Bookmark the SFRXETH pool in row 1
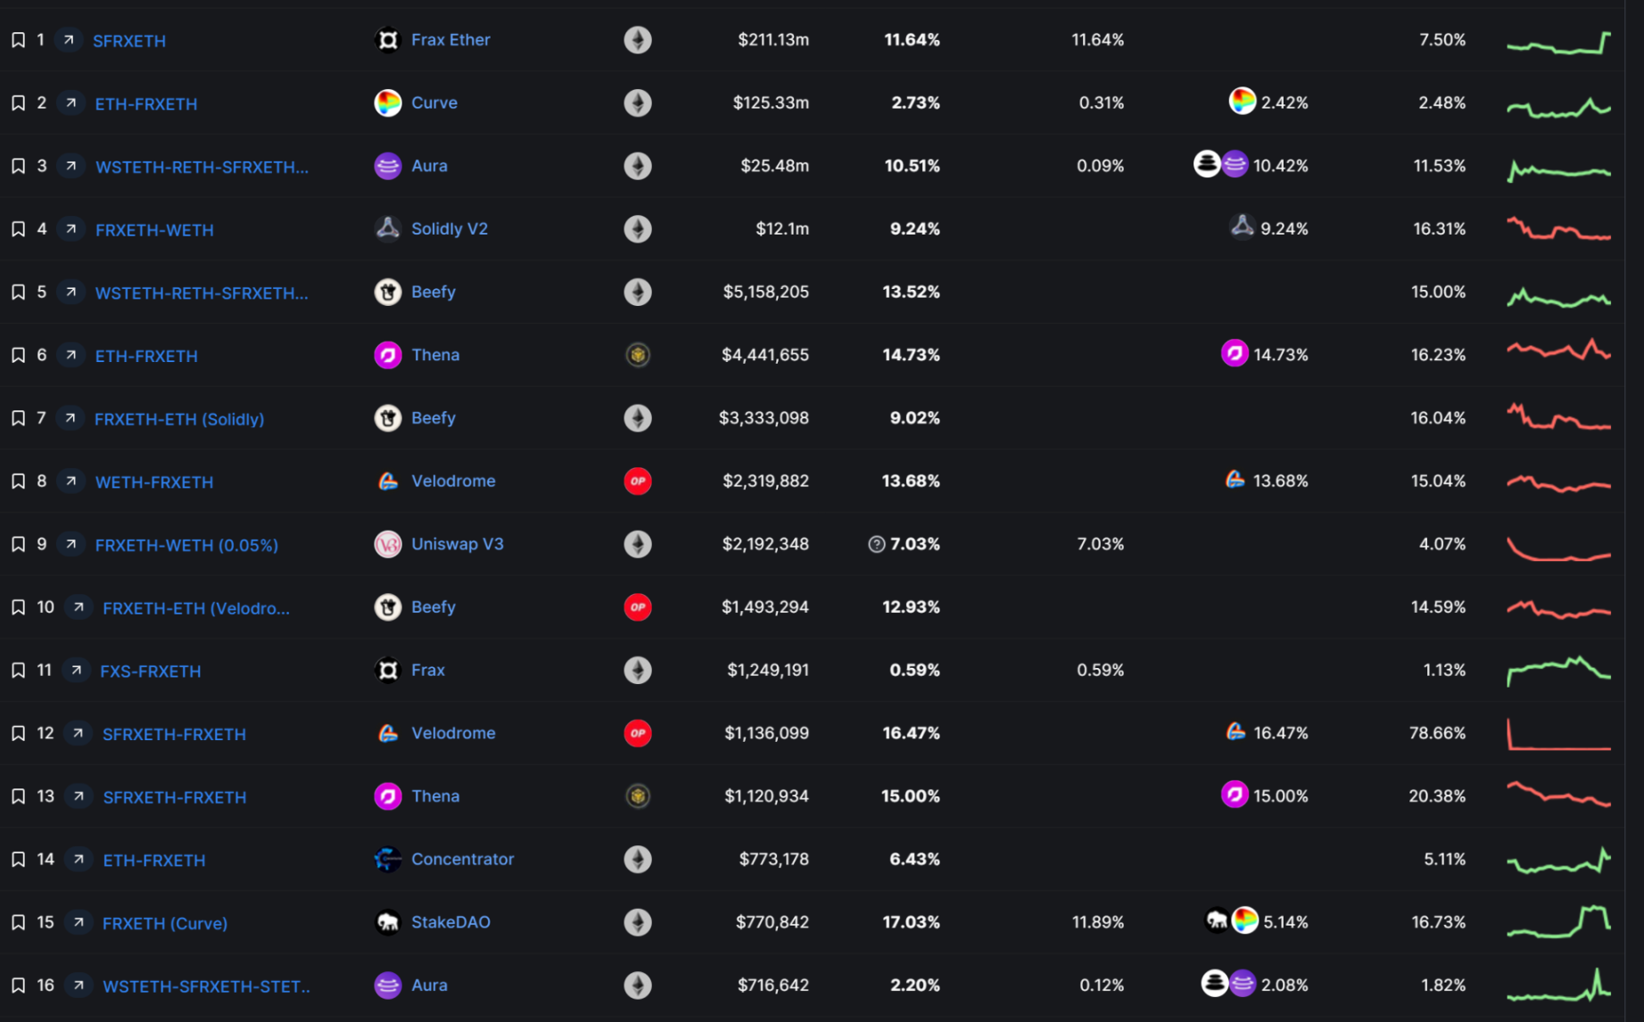 point(18,40)
